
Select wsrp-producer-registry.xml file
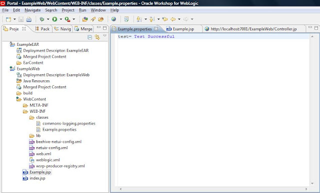(60, 166)
